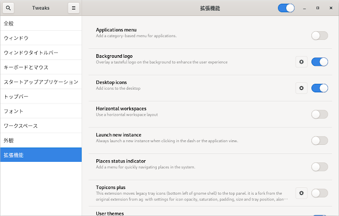Click the Desktop icons title
Image resolution: width=339 pixels, height=216 pixels.
tap(111, 82)
